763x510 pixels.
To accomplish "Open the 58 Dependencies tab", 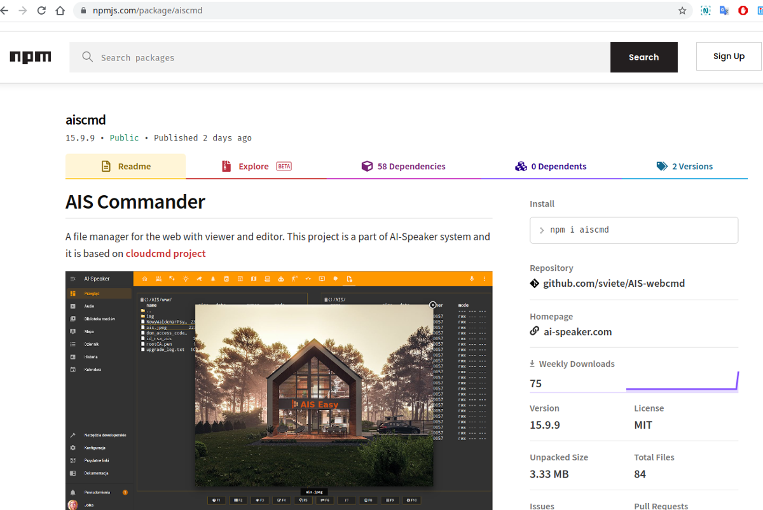I will (x=403, y=167).
